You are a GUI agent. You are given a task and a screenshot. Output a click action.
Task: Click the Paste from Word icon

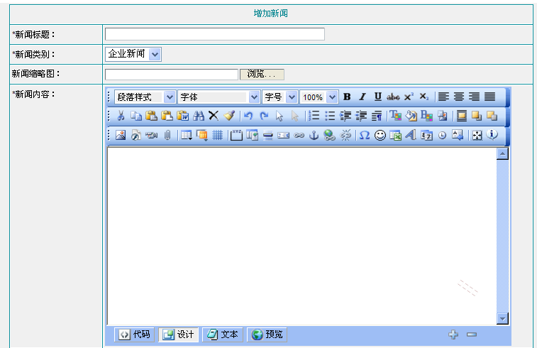coord(183,116)
